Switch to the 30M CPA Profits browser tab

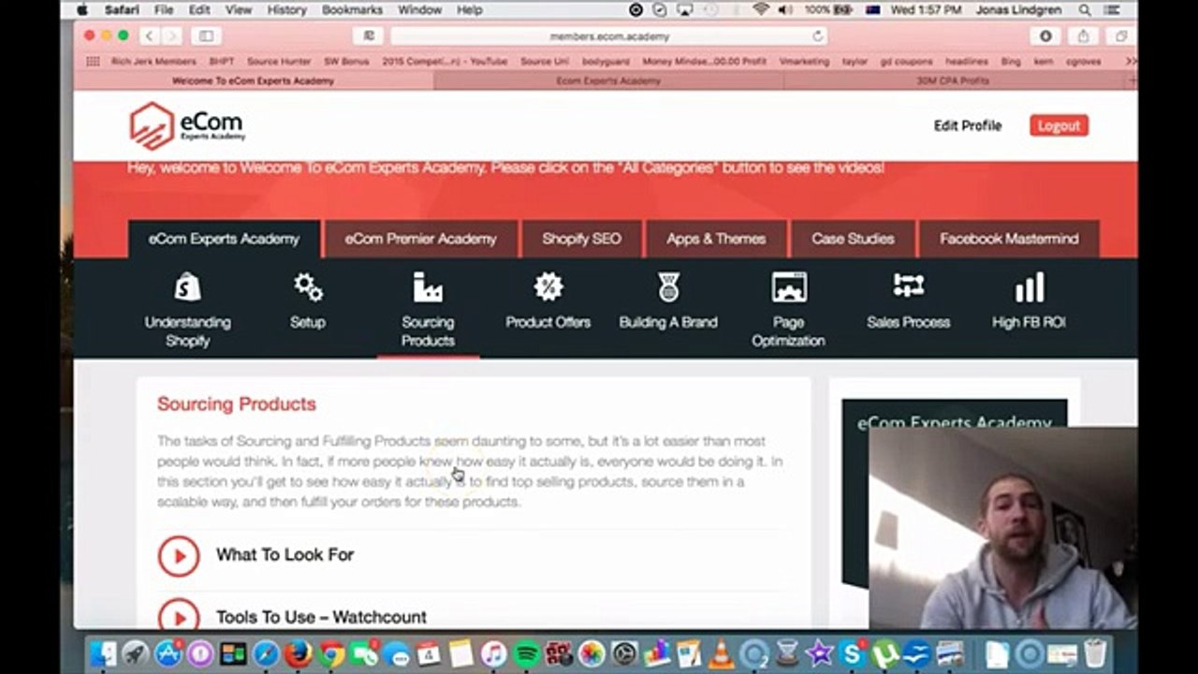(x=953, y=81)
